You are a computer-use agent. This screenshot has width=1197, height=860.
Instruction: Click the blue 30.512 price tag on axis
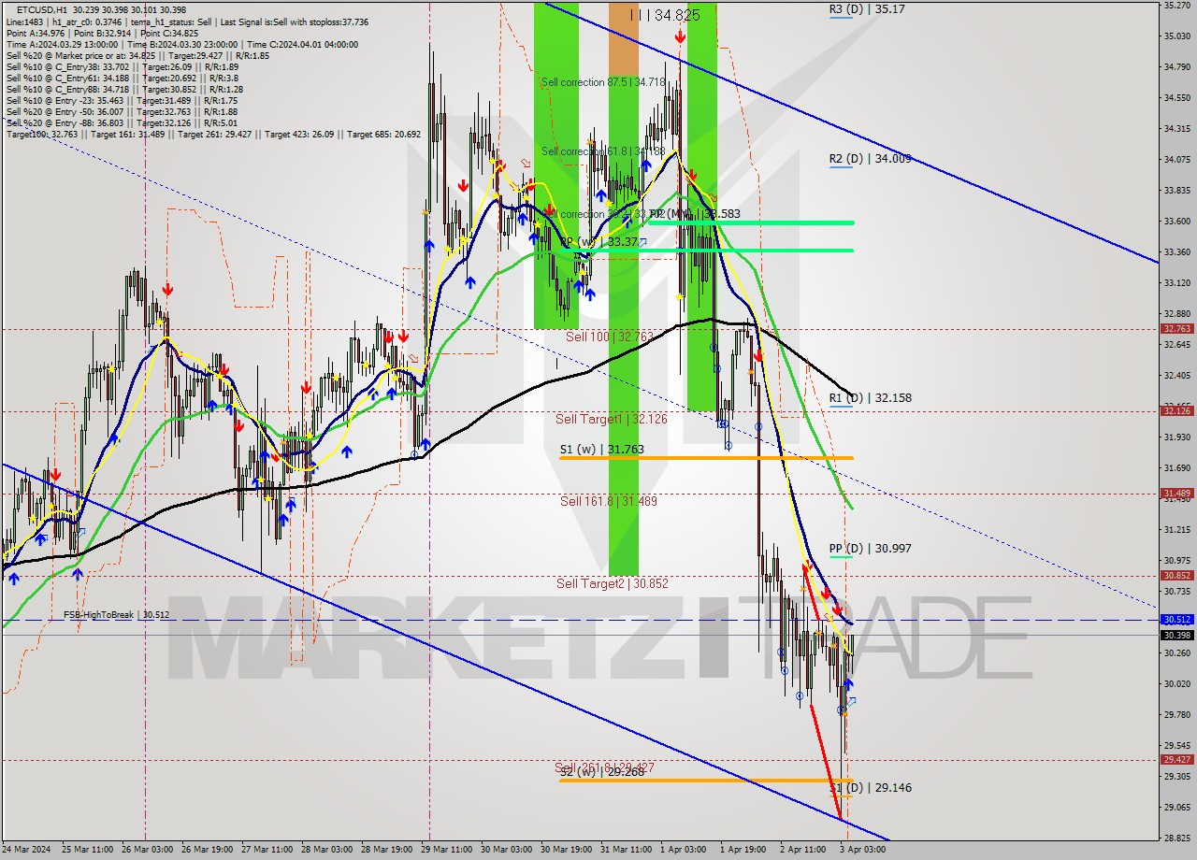(1176, 619)
